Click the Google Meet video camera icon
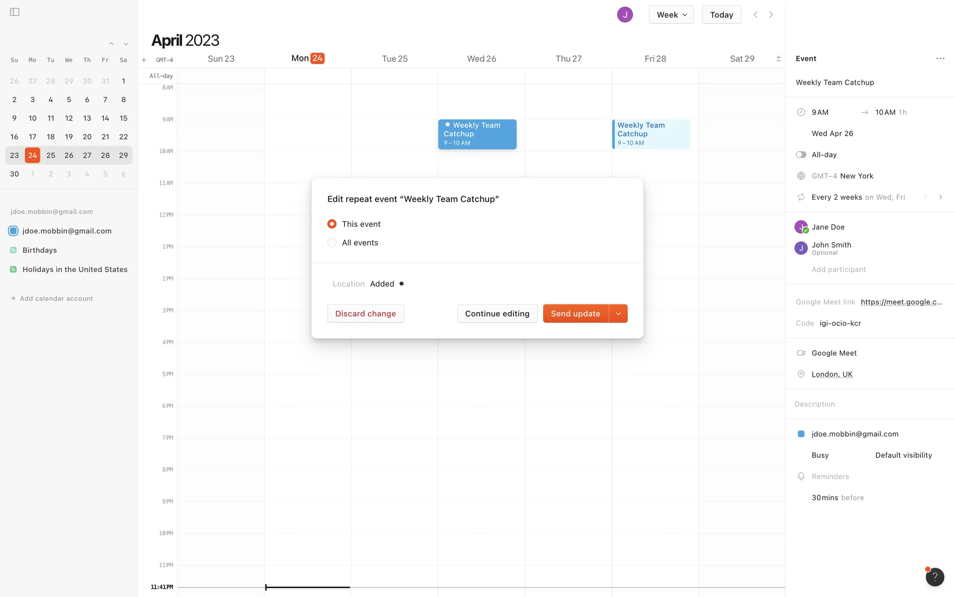 coord(801,353)
